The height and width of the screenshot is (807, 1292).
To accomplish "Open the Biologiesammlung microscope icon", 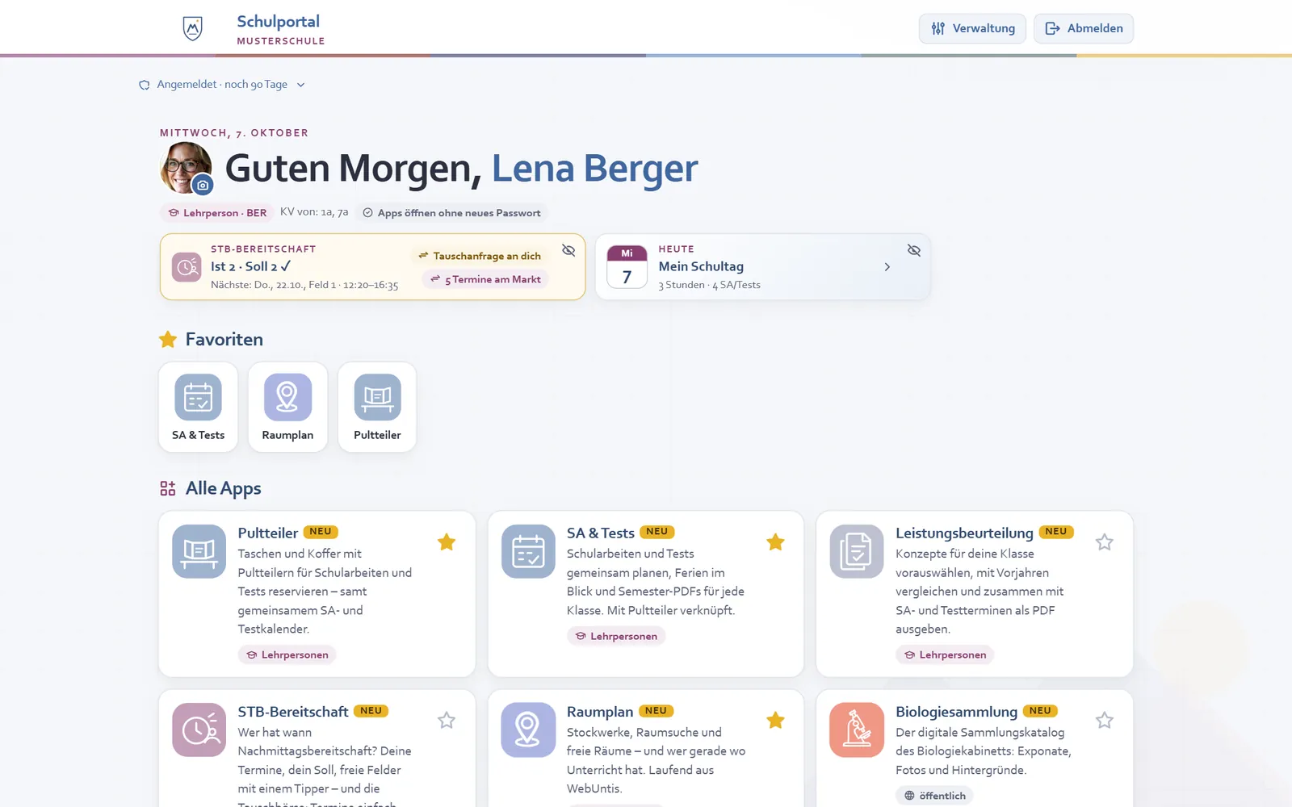I will (x=857, y=730).
